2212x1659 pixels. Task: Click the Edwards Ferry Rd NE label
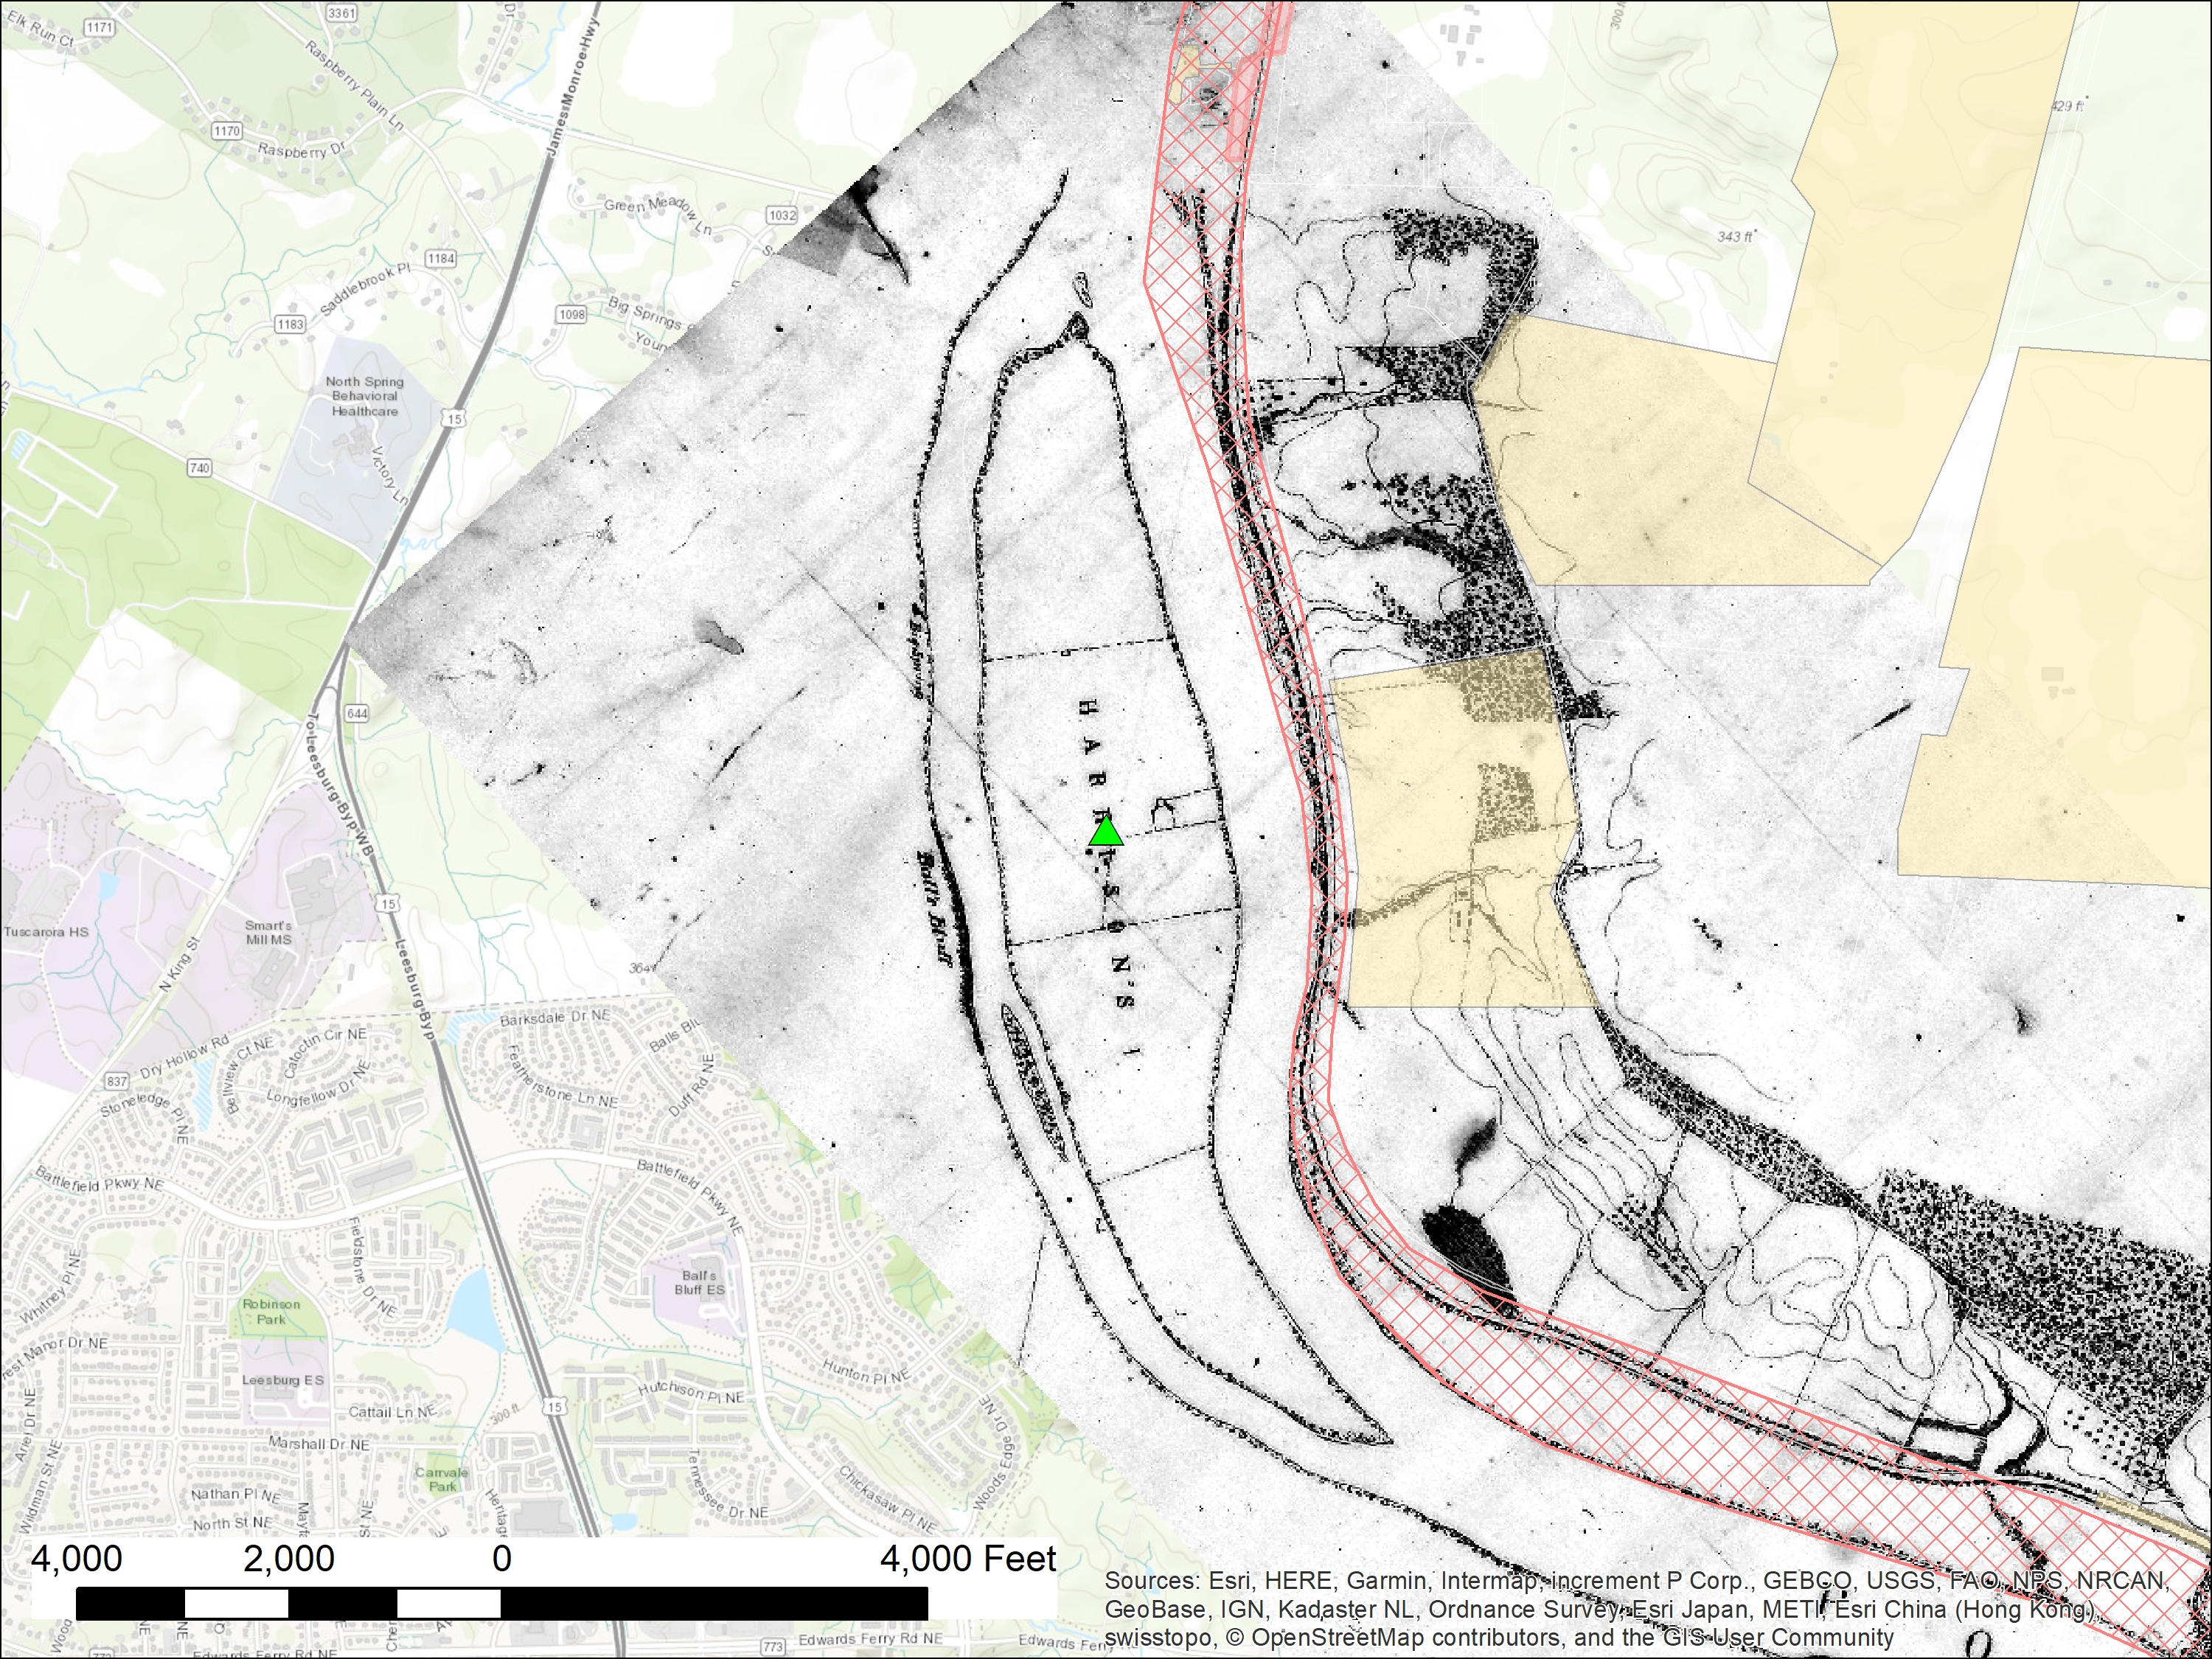click(x=870, y=1638)
